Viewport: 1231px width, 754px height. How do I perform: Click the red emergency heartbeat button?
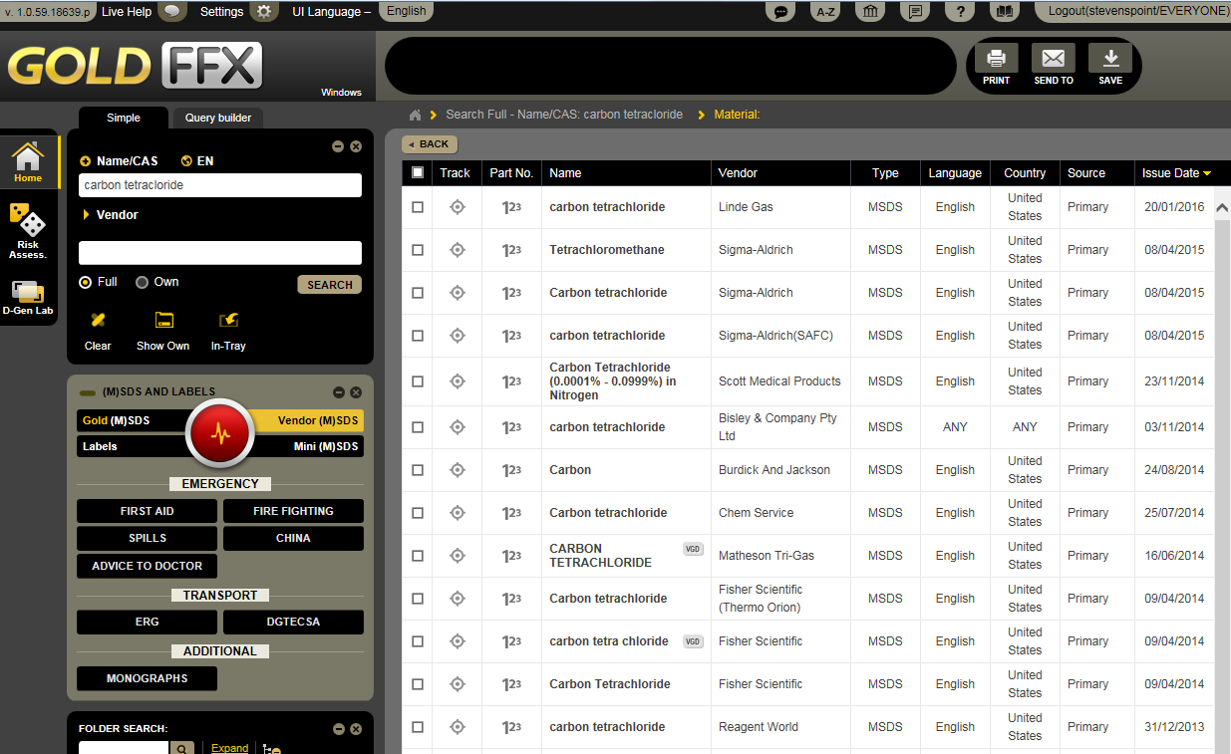pos(220,433)
